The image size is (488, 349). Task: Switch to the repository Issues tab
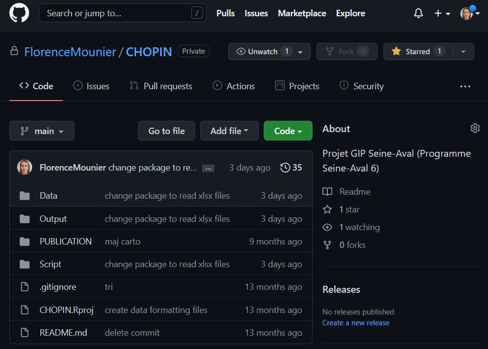pyautogui.click(x=91, y=86)
